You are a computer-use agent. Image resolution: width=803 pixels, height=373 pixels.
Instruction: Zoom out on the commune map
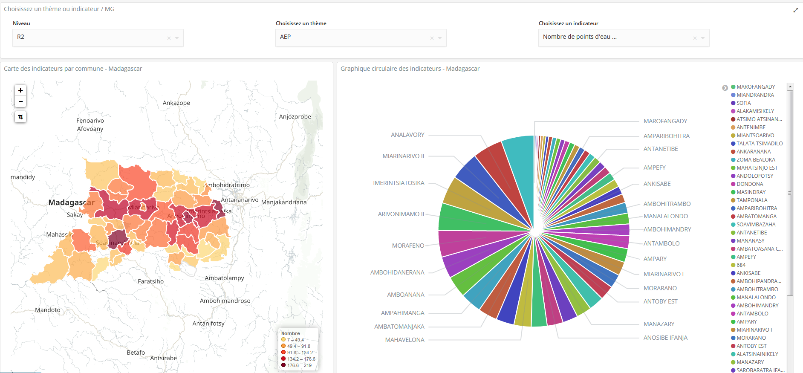tap(20, 101)
